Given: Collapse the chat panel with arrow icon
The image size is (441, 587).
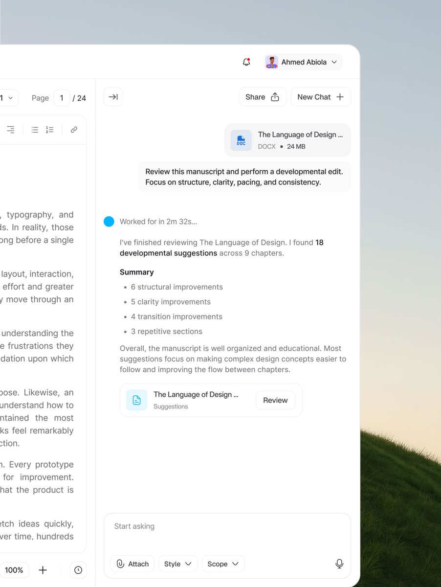Looking at the screenshot, I should [x=113, y=97].
